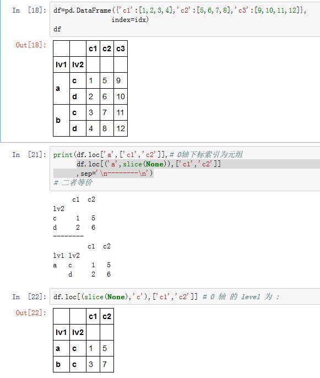Click the lv1 index header in Out[18] table

[x=61, y=64]
